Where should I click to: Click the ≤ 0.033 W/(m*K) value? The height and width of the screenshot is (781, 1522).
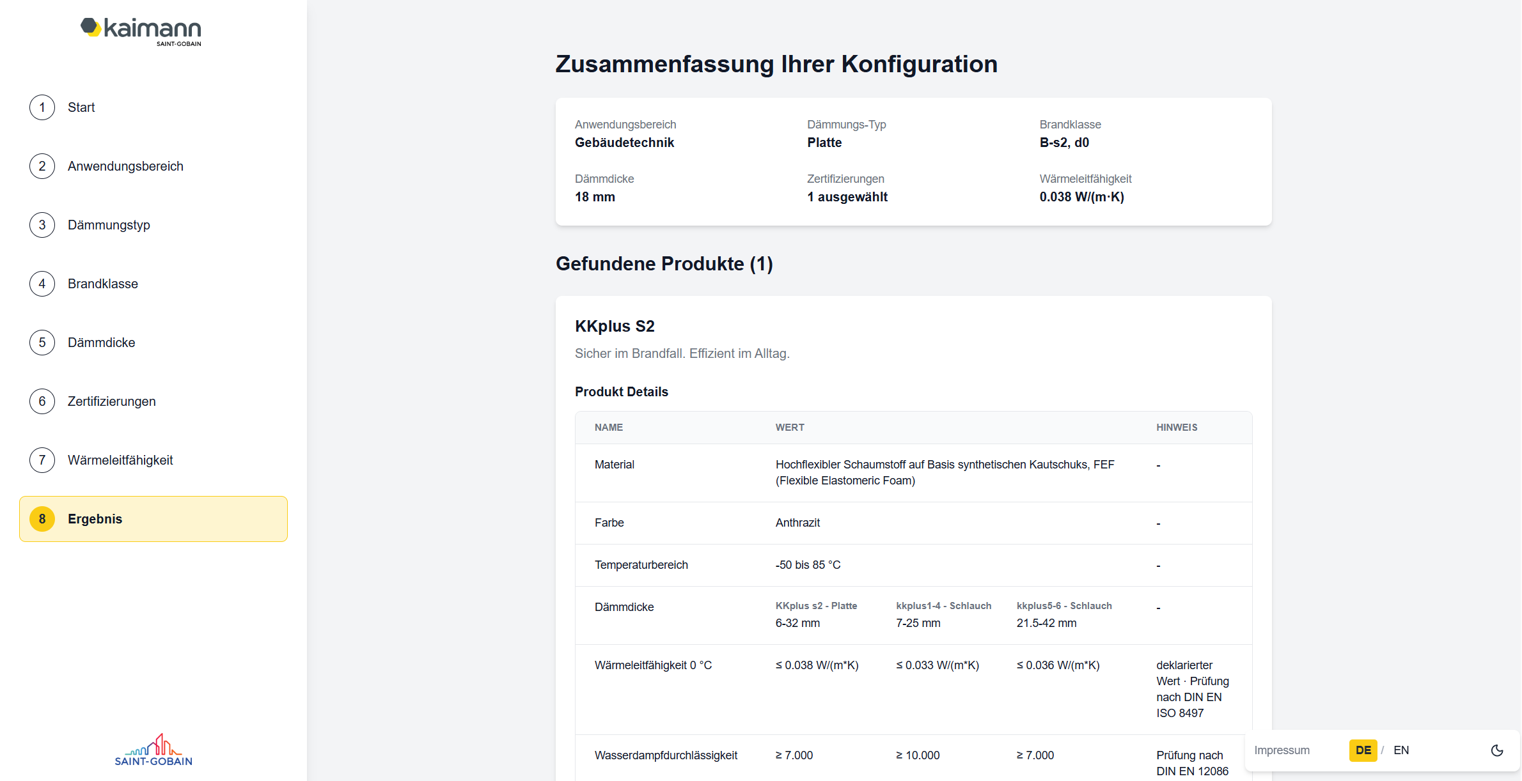(x=938, y=665)
